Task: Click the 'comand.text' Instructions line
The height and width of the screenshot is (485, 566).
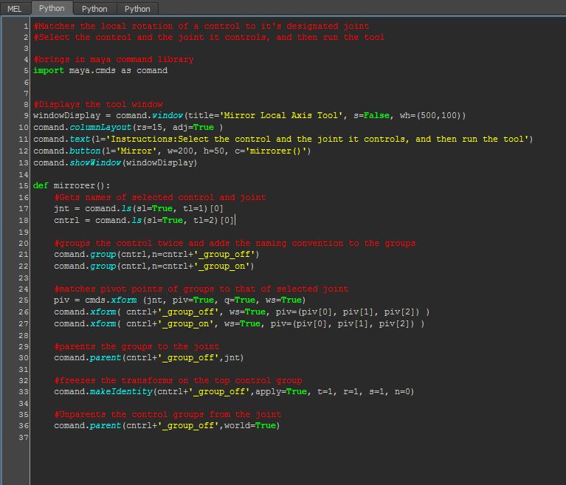Action: click(x=283, y=139)
